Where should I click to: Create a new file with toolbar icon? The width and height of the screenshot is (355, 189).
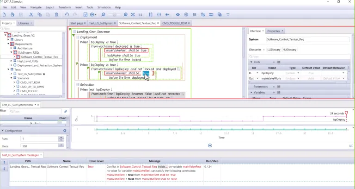[4, 14]
